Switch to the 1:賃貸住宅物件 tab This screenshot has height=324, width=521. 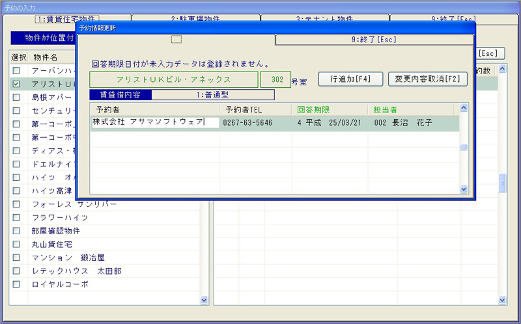click(x=67, y=19)
